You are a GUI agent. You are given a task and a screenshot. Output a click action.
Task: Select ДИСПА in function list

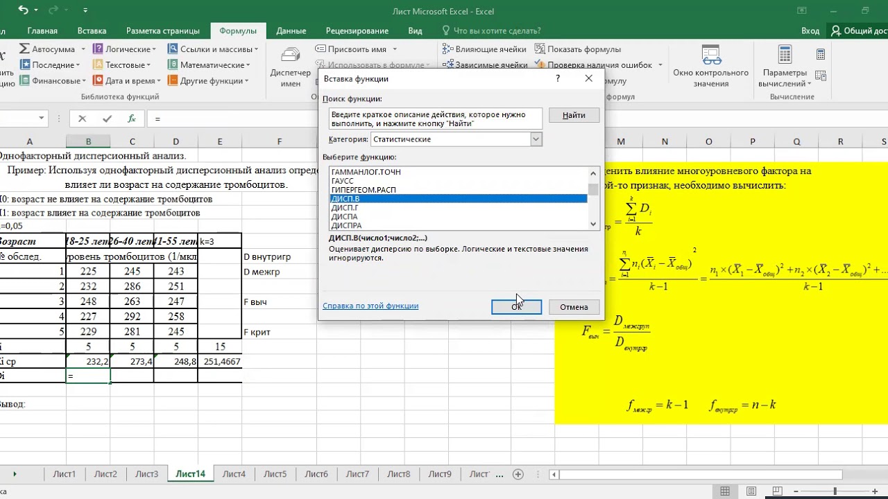coord(459,217)
